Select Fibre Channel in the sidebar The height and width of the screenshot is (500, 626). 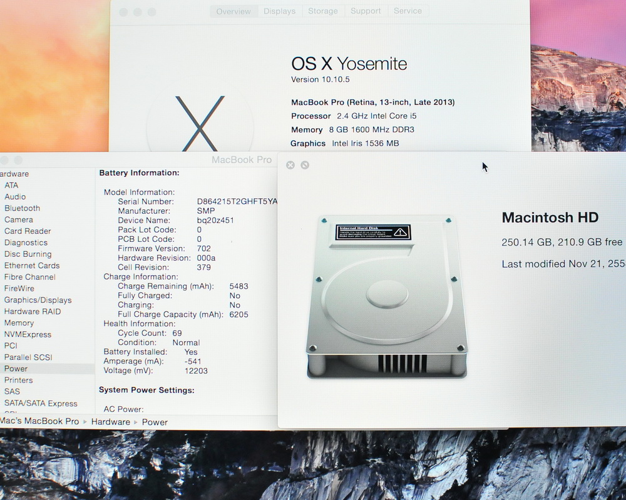pyautogui.click(x=30, y=277)
